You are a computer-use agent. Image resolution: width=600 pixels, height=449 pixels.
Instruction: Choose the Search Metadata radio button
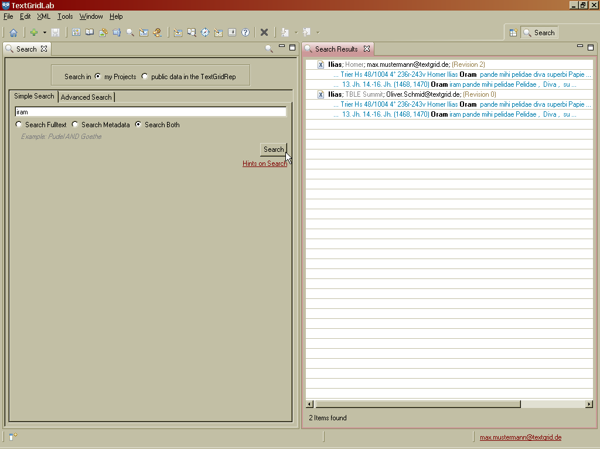click(75, 124)
